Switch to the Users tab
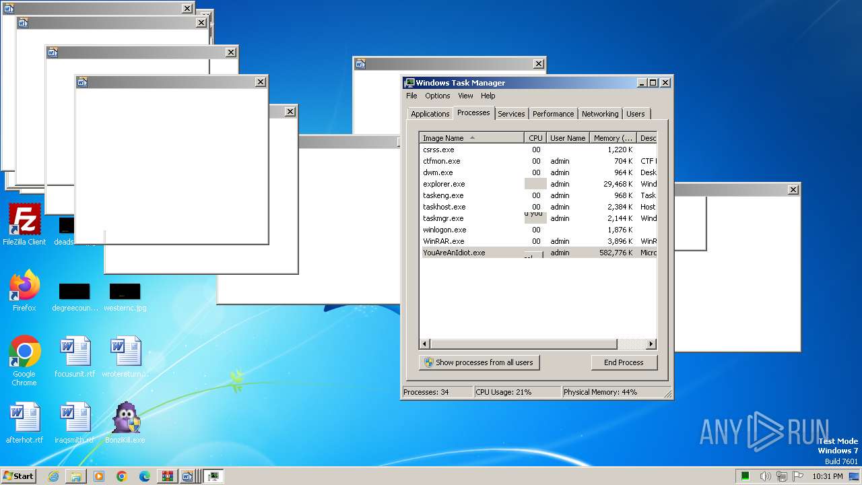 pyautogui.click(x=636, y=114)
